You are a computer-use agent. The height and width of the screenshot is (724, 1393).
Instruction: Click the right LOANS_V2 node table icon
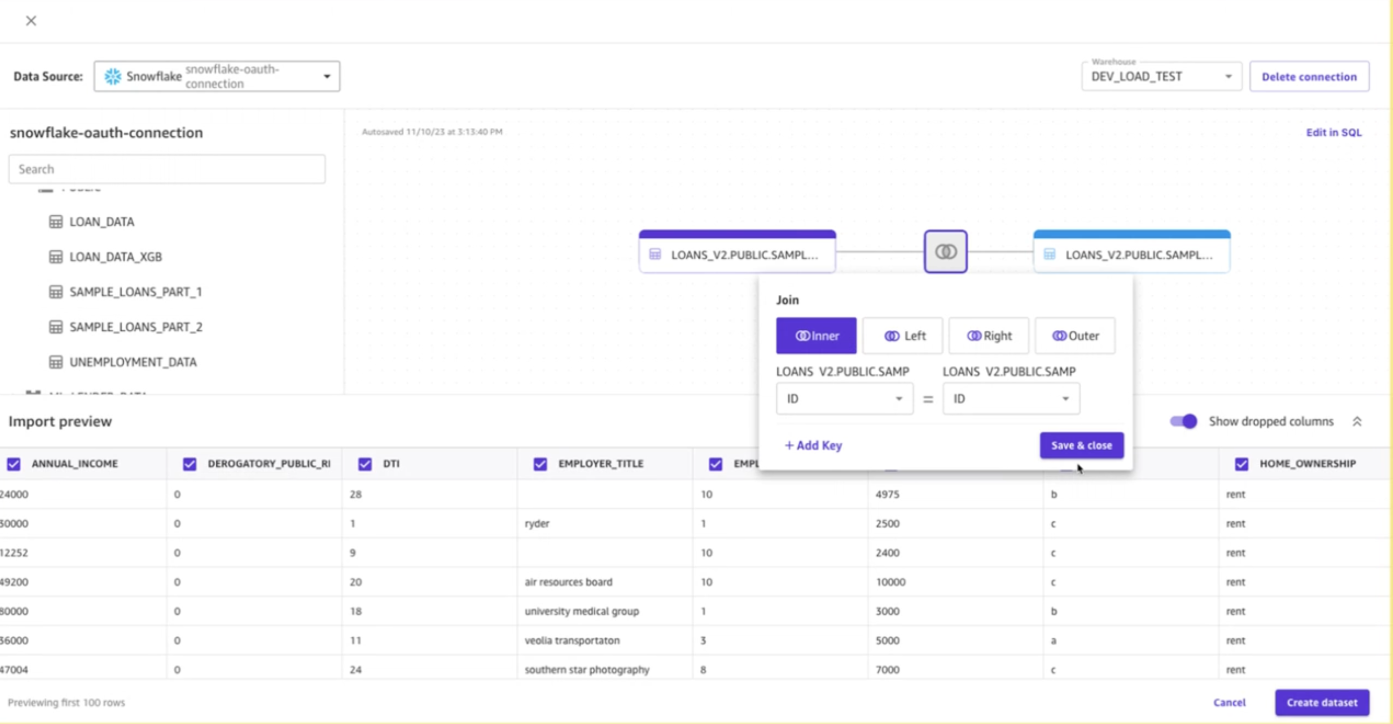(x=1049, y=254)
